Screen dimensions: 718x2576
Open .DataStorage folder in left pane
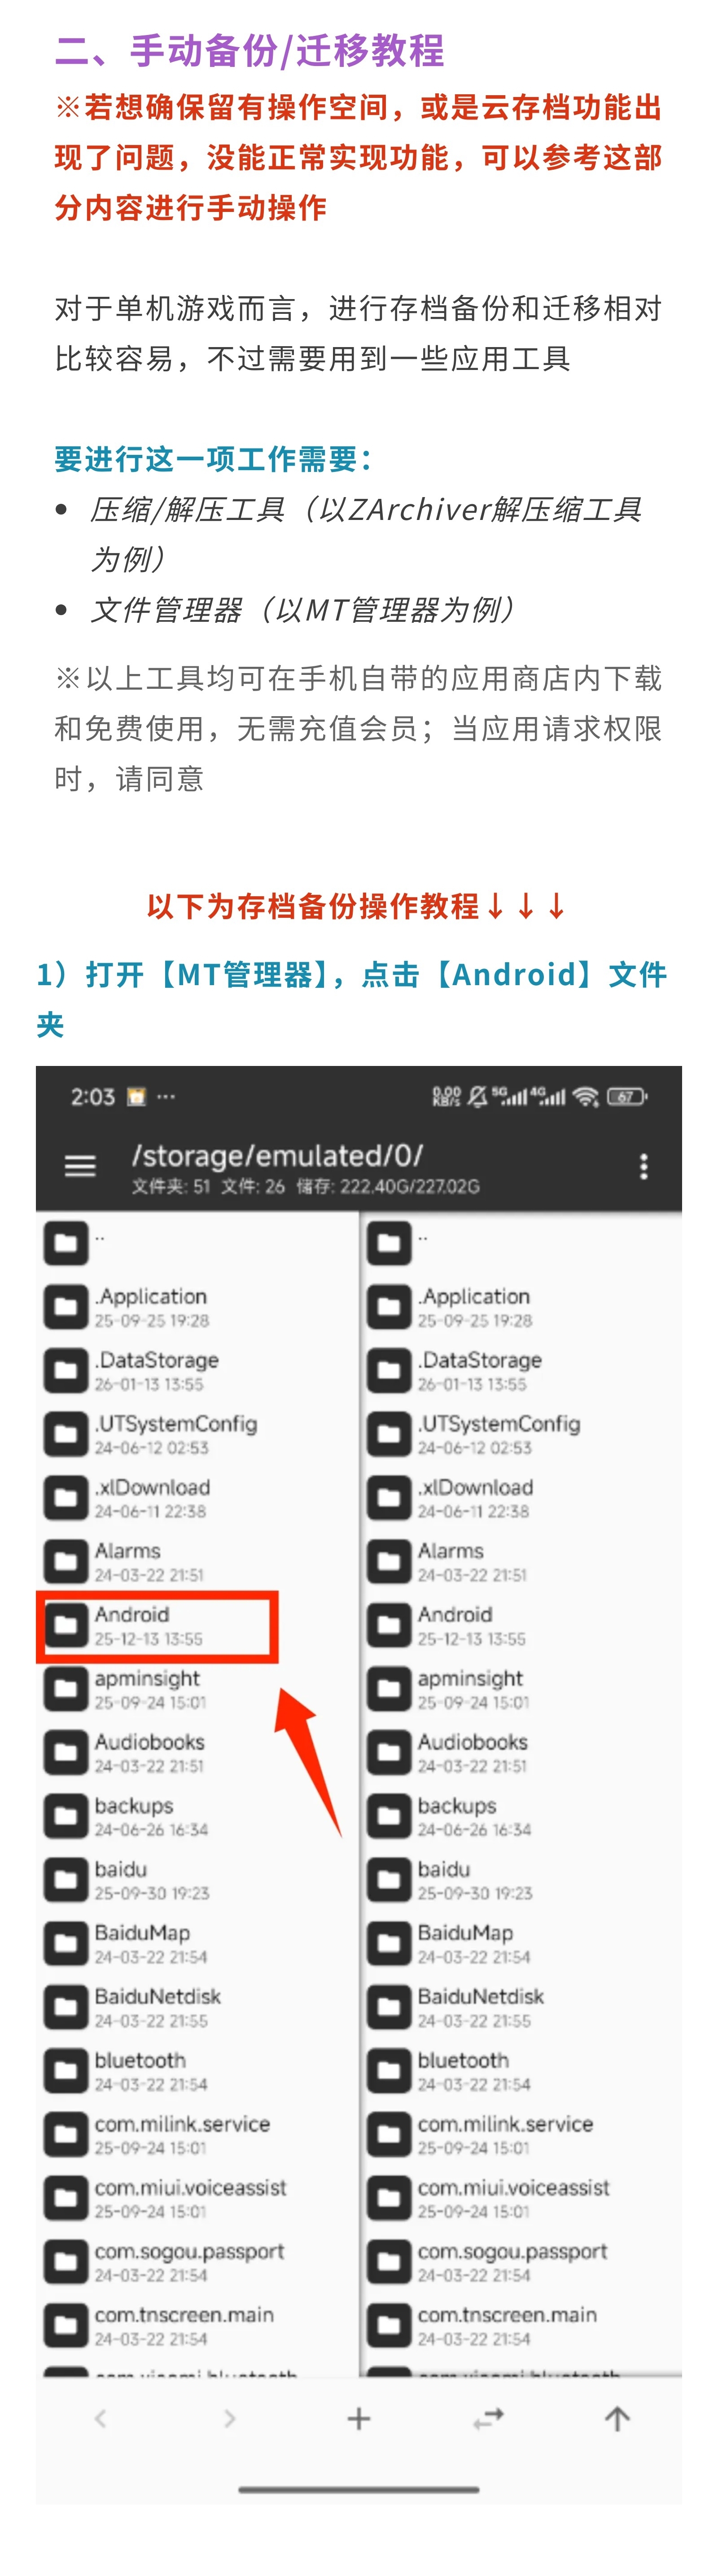click(x=198, y=1371)
